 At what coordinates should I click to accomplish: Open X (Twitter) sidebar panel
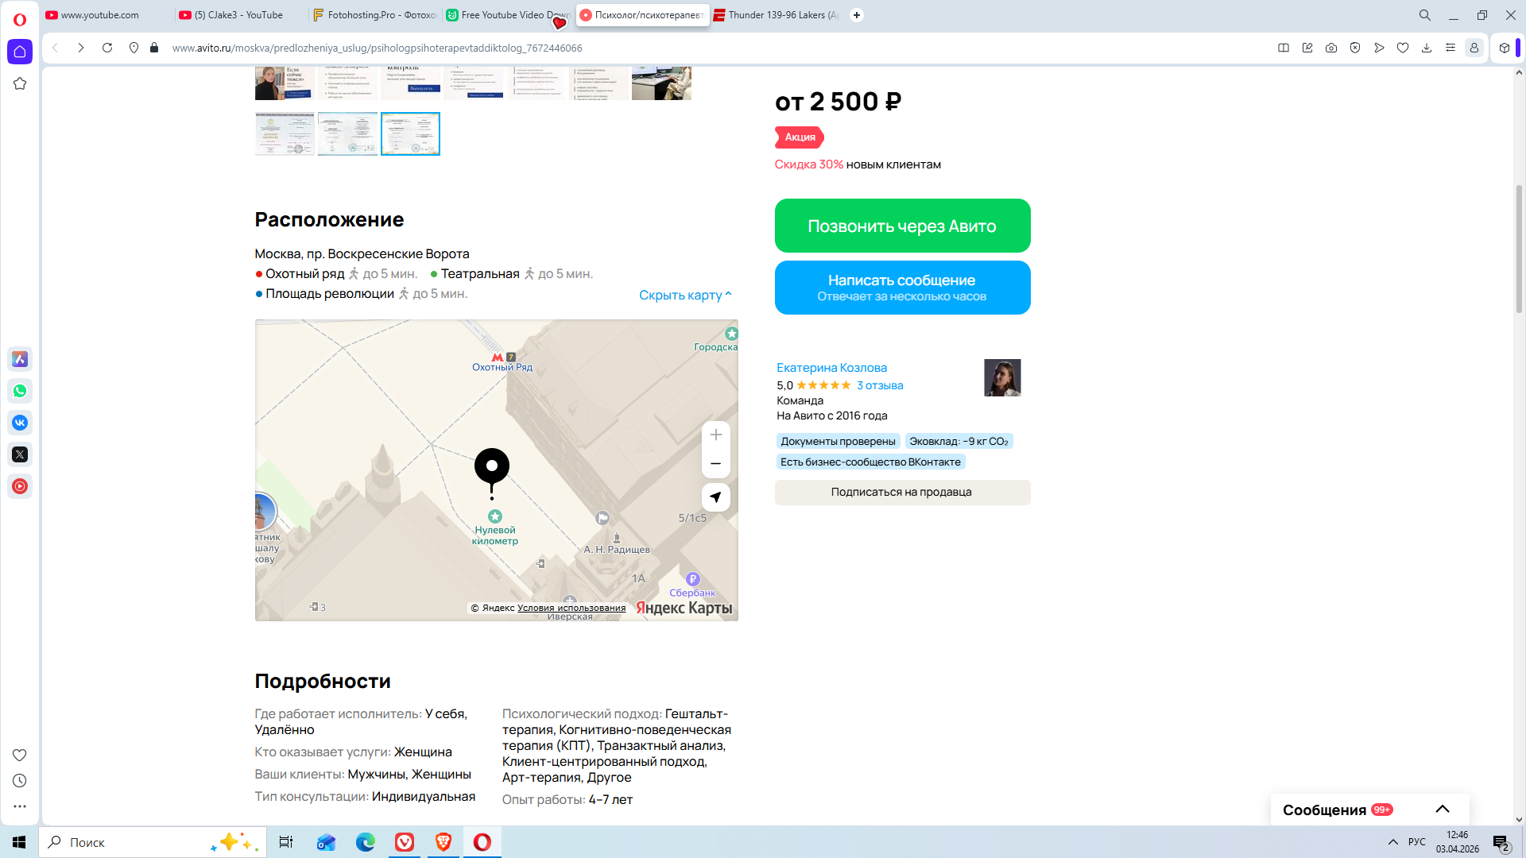(x=20, y=454)
